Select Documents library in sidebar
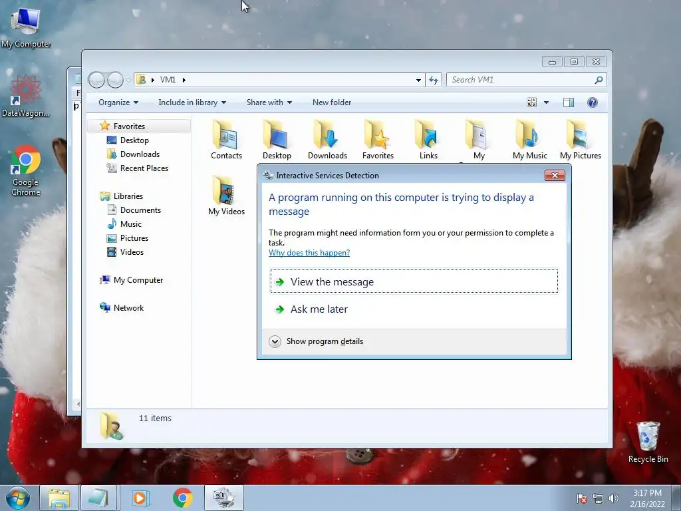 pos(140,210)
